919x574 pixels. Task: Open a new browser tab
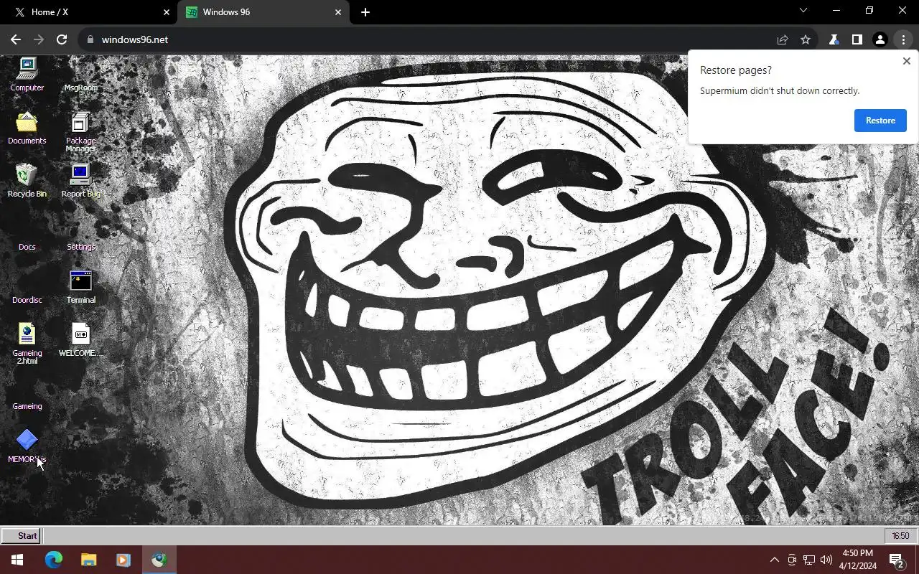365,12
